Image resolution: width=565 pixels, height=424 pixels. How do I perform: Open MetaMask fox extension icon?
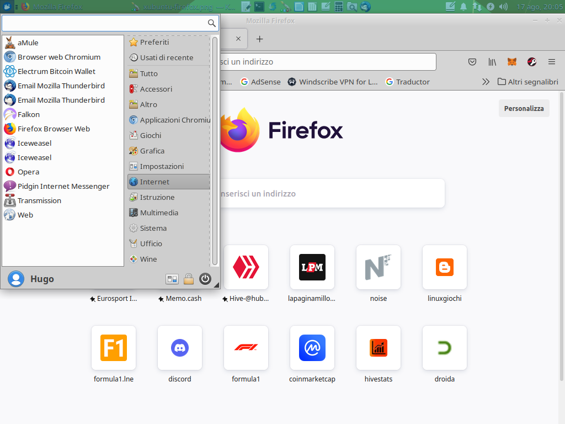(511, 62)
